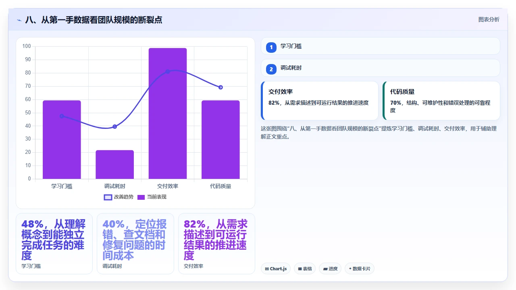Click the 进度 tag chip
The height and width of the screenshot is (290, 516).
pos(330,269)
